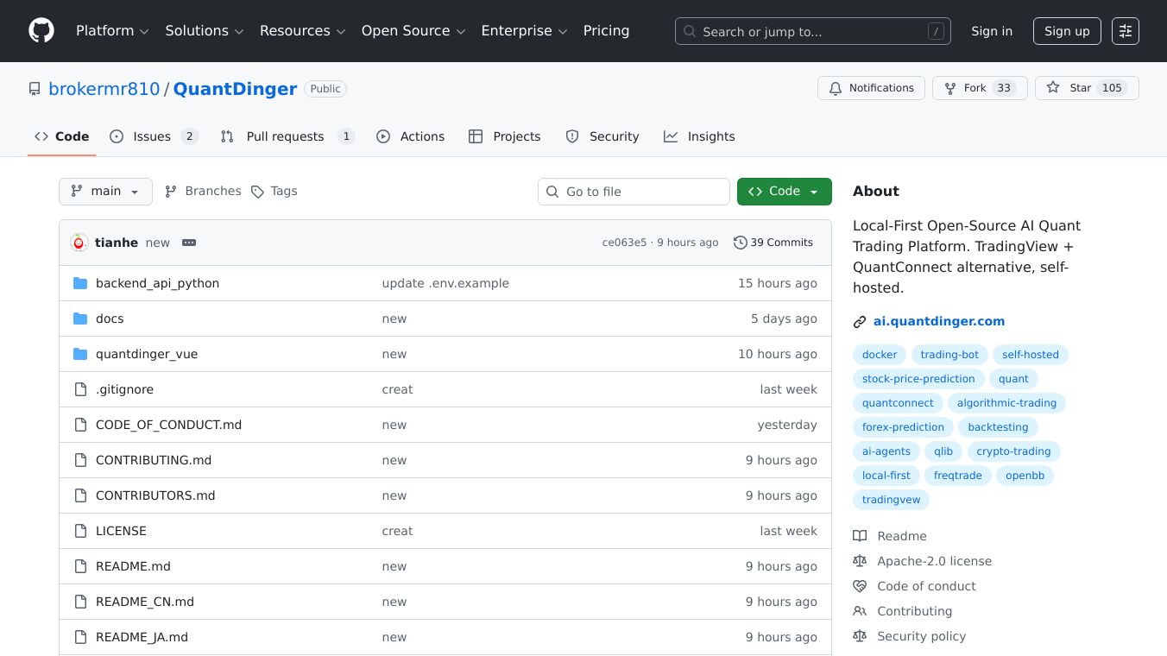Viewport: 1167px width, 656px height.
Task: Focus the Go to file search field
Action: click(x=643, y=192)
